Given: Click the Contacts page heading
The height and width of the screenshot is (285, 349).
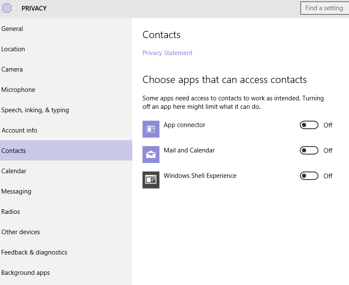Looking at the screenshot, I should pos(162,35).
